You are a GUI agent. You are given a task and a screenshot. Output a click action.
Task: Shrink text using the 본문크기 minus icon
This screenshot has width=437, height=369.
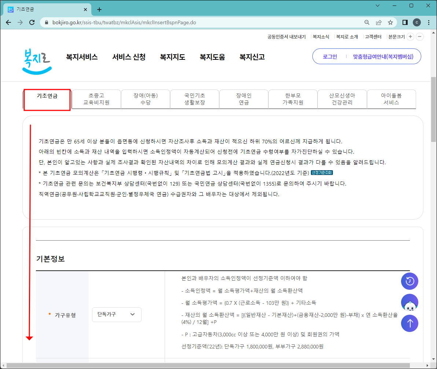(420, 37)
